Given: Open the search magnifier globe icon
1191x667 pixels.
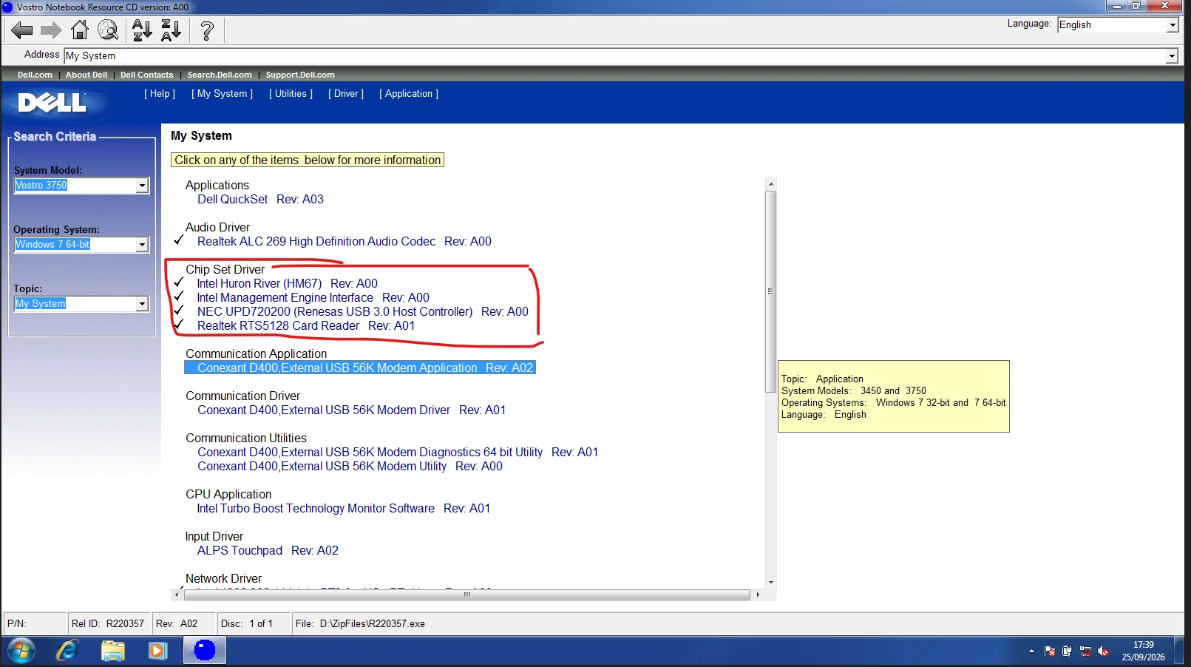Looking at the screenshot, I should coord(108,30).
